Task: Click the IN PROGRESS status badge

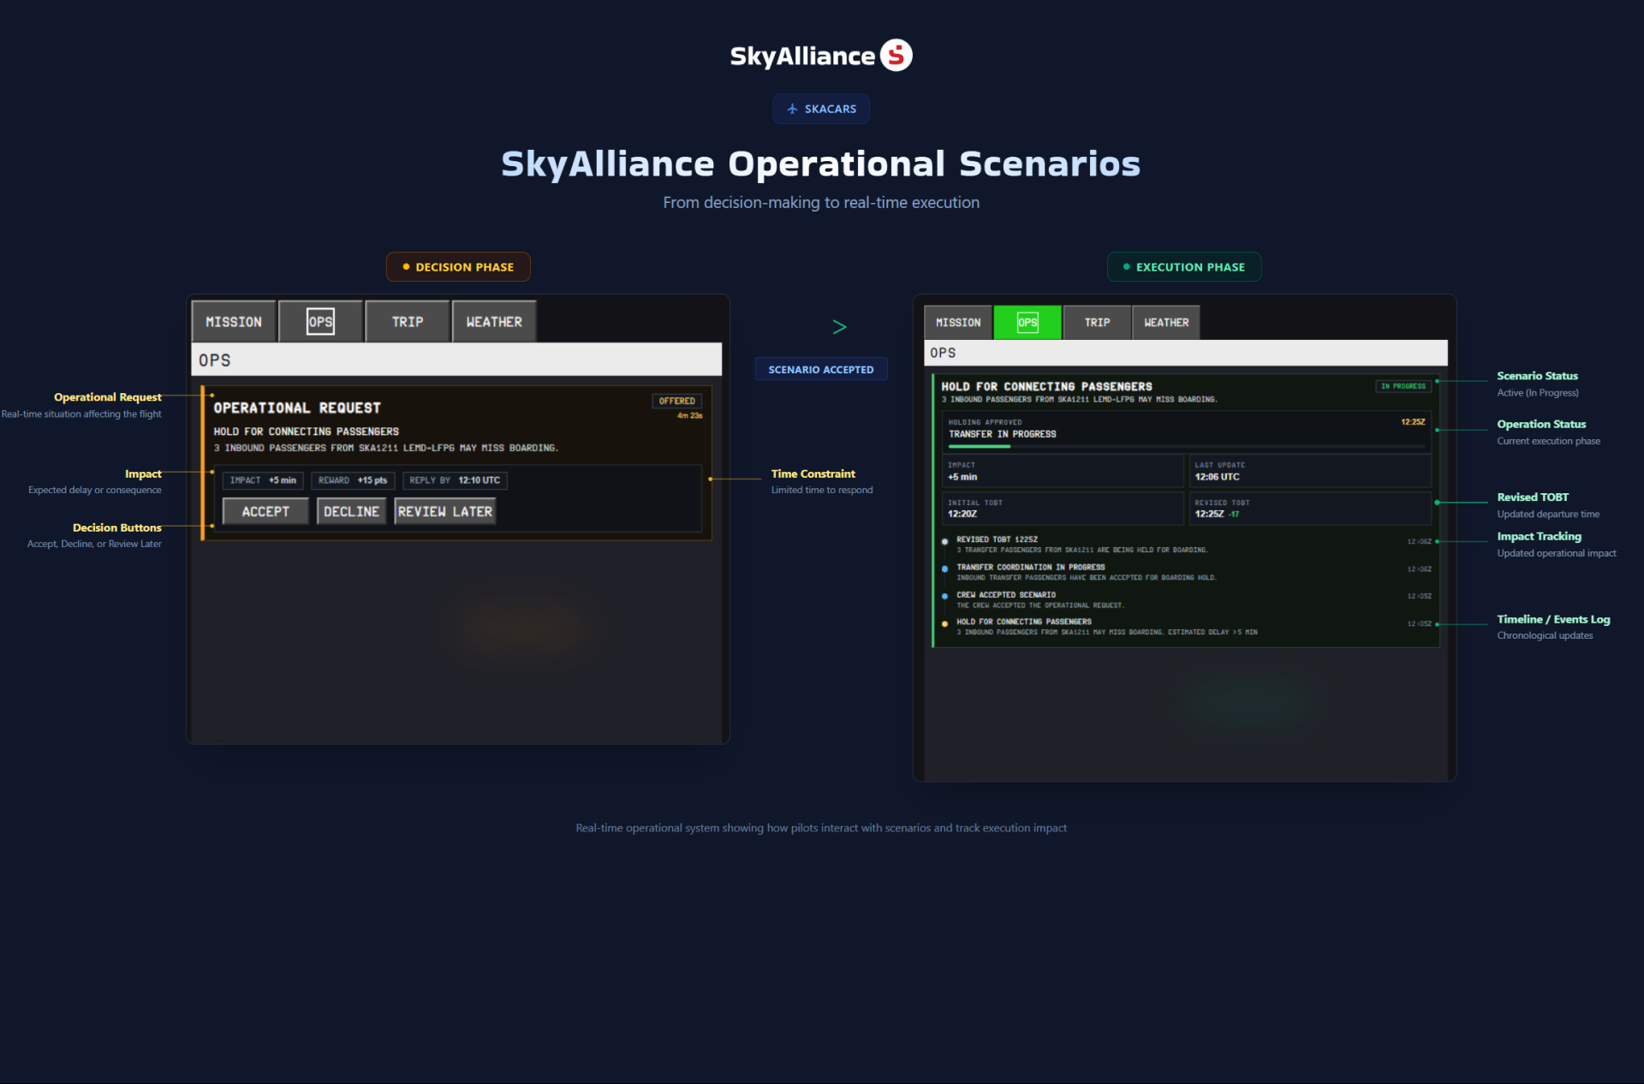Action: [1403, 386]
